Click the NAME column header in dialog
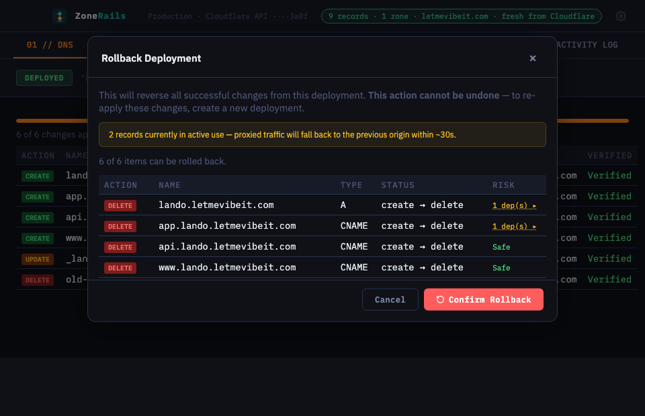The height and width of the screenshot is (416, 645). [x=169, y=185]
